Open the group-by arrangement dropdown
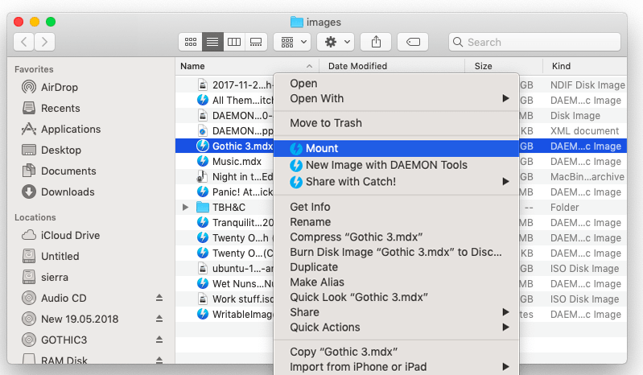The image size is (643, 375). click(x=292, y=42)
